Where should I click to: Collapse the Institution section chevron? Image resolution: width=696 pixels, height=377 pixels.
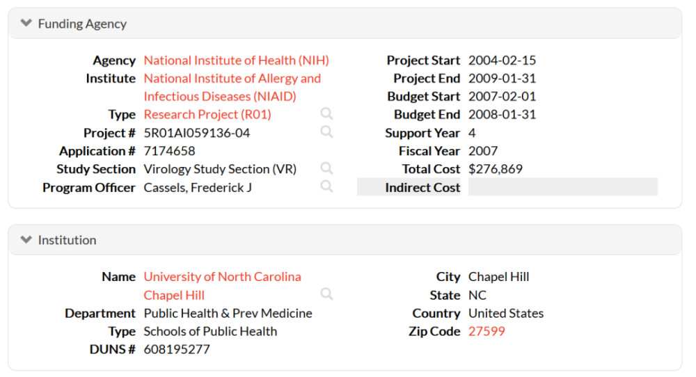[26, 239]
